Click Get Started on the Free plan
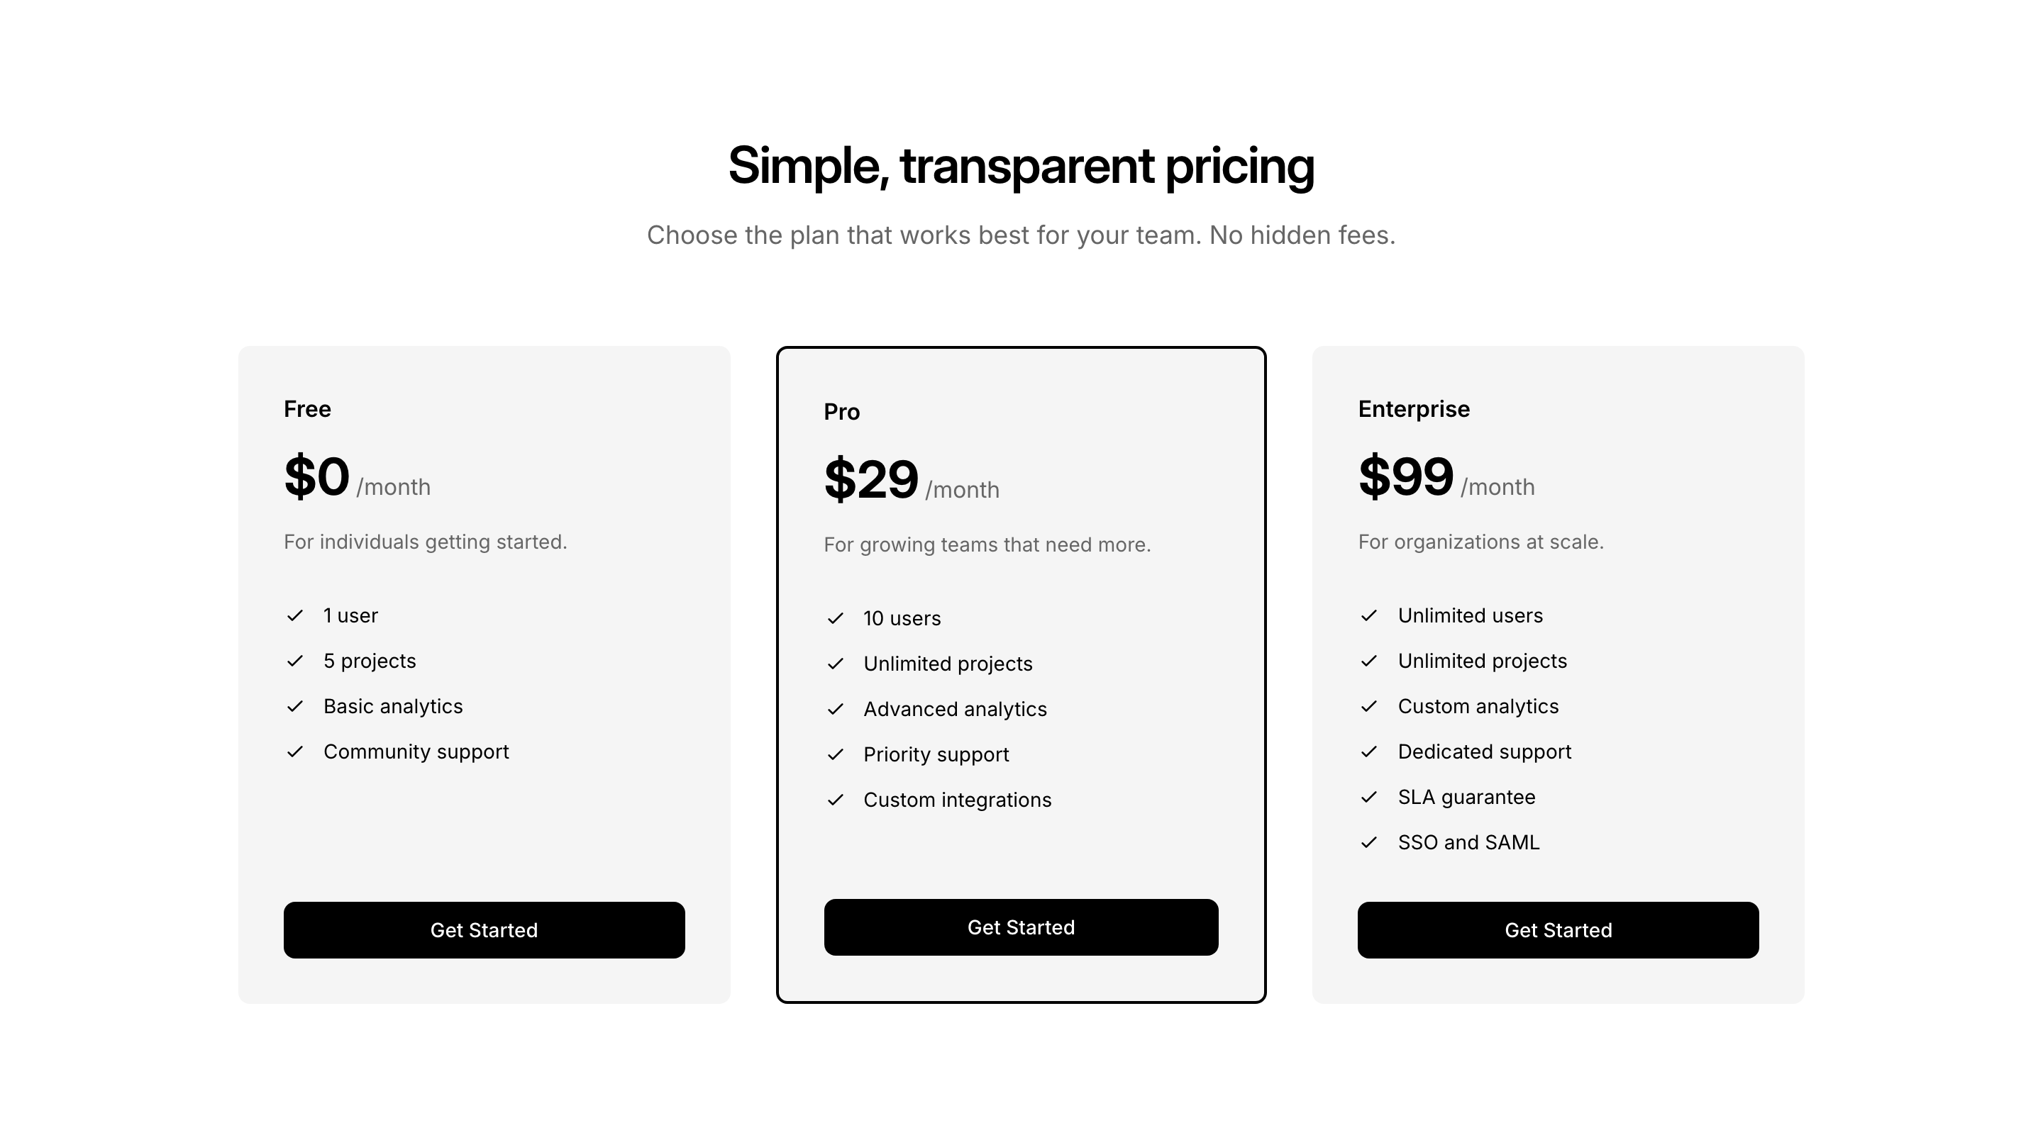Viewport: 2043px width, 1140px height. (x=484, y=930)
